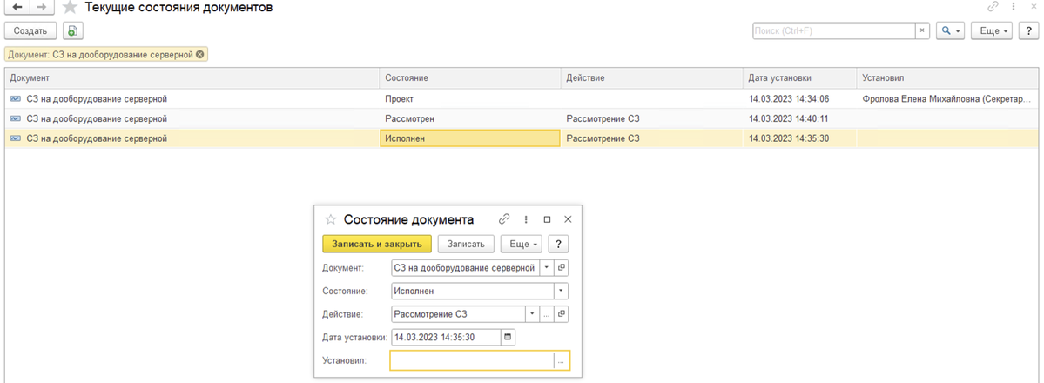Expand the Состояние dropdown showing Исполнен
The image size is (1044, 383).
pos(562,291)
